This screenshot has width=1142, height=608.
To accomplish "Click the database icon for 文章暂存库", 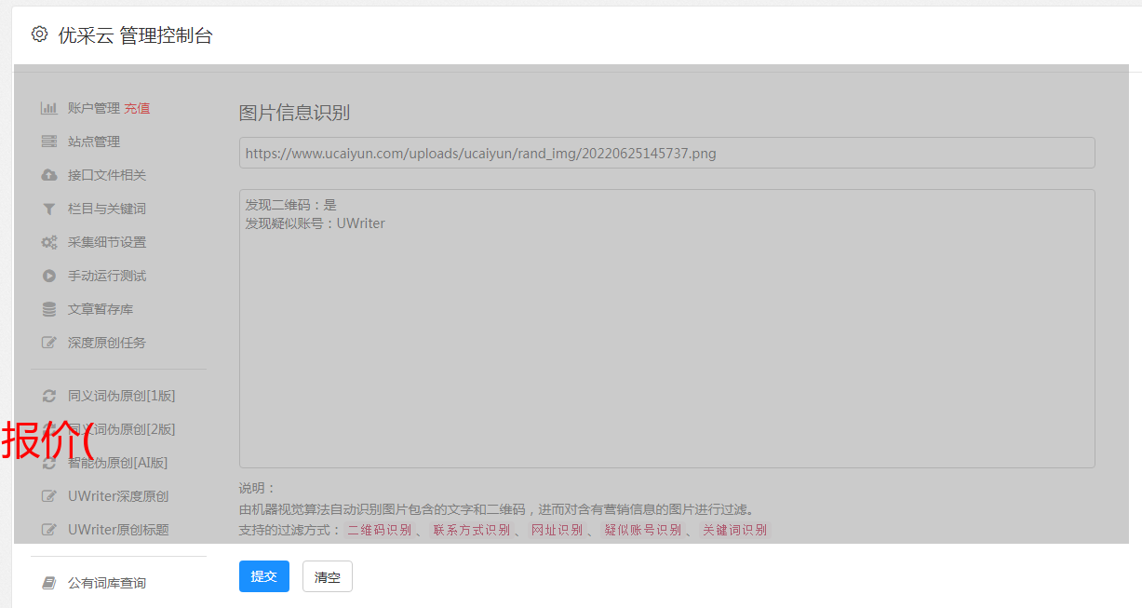I will [49, 309].
